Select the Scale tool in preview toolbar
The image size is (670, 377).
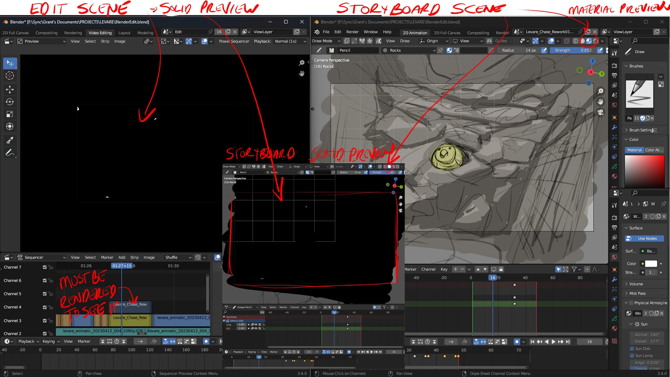coord(10,114)
